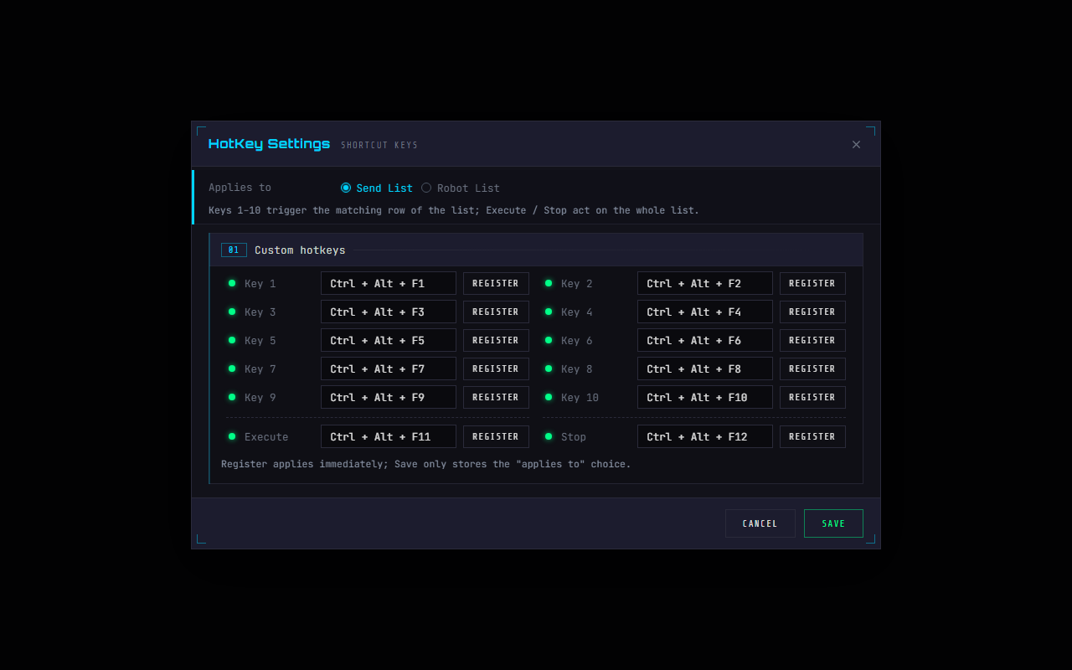Click the green status dot beside Key 1
The width and height of the screenshot is (1072, 670).
click(x=232, y=283)
